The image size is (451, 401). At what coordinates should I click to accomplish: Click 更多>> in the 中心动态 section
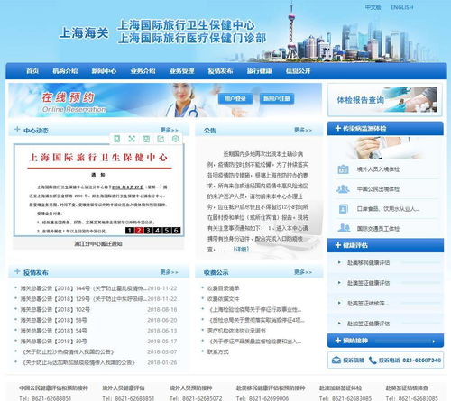pos(169,130)
